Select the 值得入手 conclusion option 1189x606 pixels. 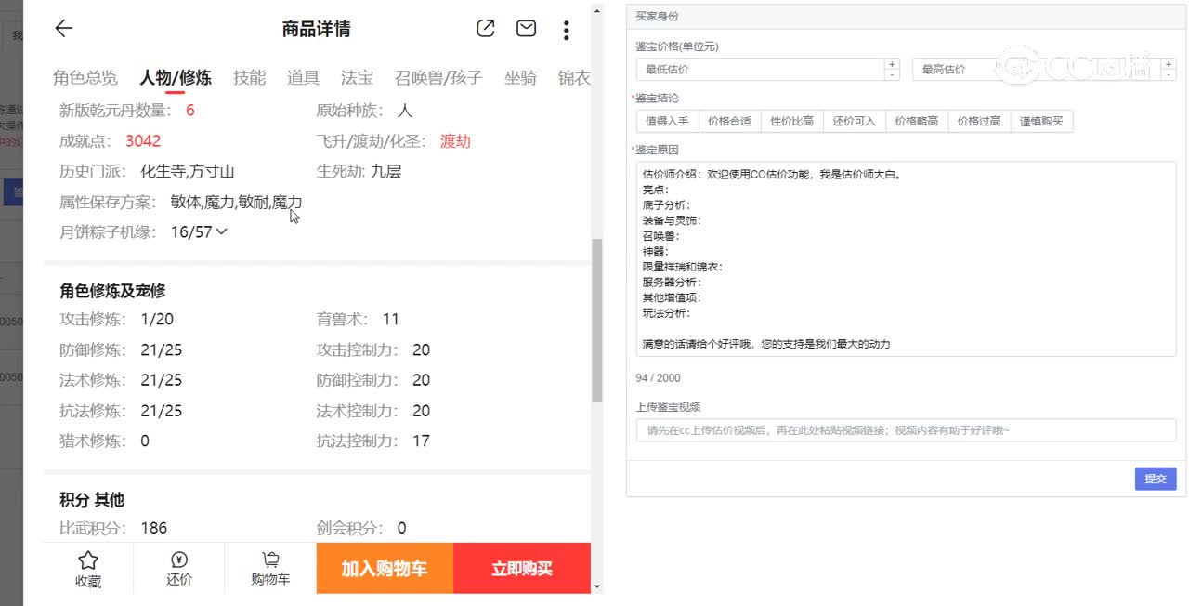[667, 121]
